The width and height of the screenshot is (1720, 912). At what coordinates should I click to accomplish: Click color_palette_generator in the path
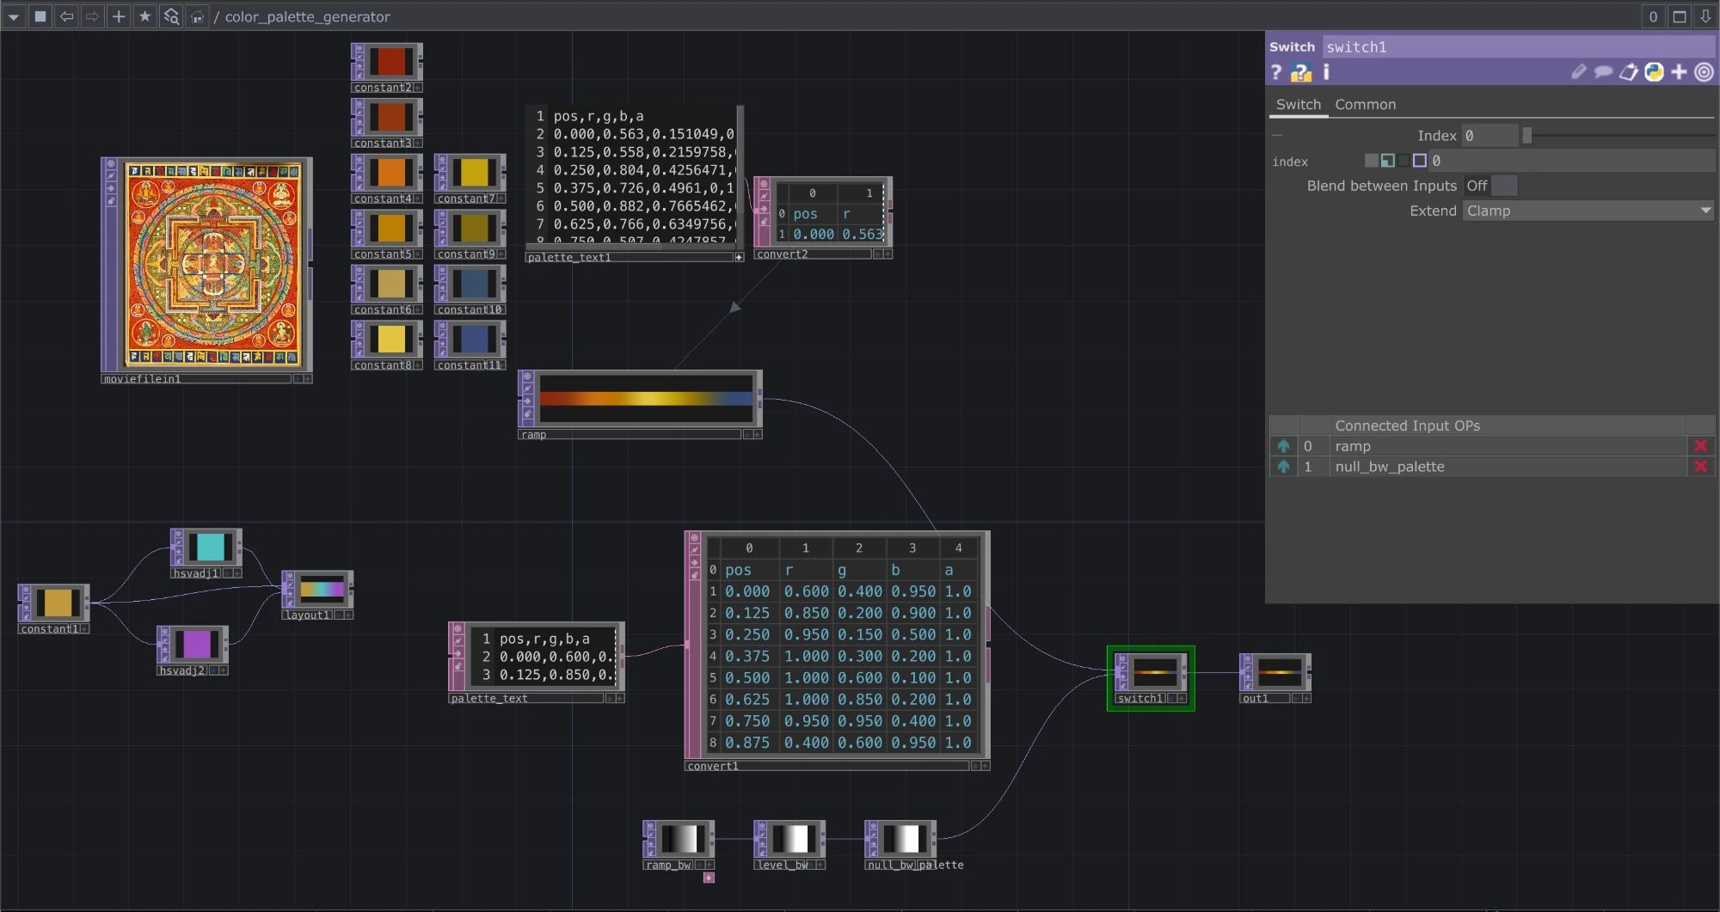(307, 16)
